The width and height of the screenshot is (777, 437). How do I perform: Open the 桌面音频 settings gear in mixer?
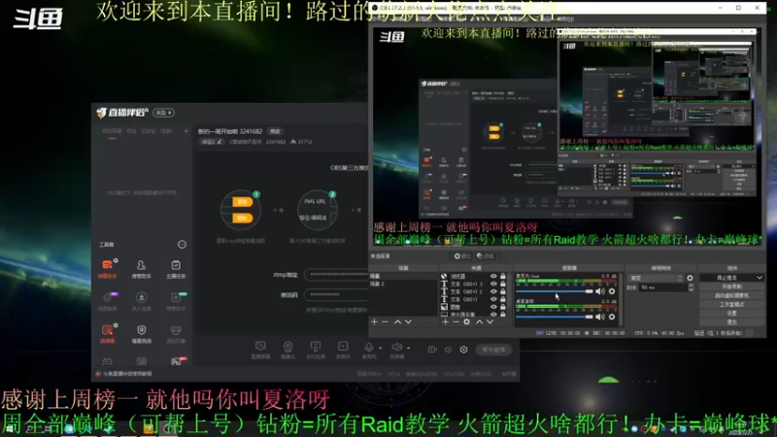(x=612, y=317)
